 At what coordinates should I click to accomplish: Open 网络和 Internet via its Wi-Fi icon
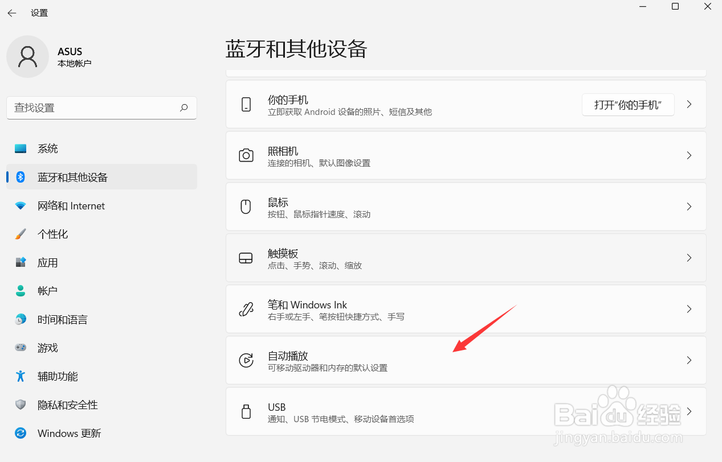tap(21, 205)
